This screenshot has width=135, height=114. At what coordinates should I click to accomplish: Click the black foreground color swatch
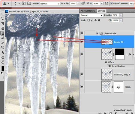click(x=3, y=68)
